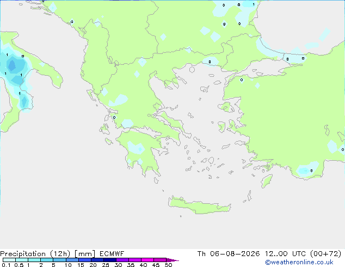Viewport: 345px width, 267px height.
Task: Click the "(00+72)" forecast offset text
Action: [x=325, y=254]
